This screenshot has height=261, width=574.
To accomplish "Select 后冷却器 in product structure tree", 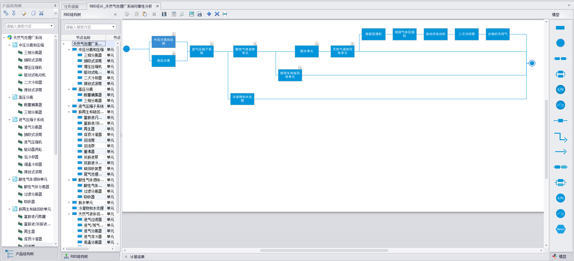I will (31, 157).
